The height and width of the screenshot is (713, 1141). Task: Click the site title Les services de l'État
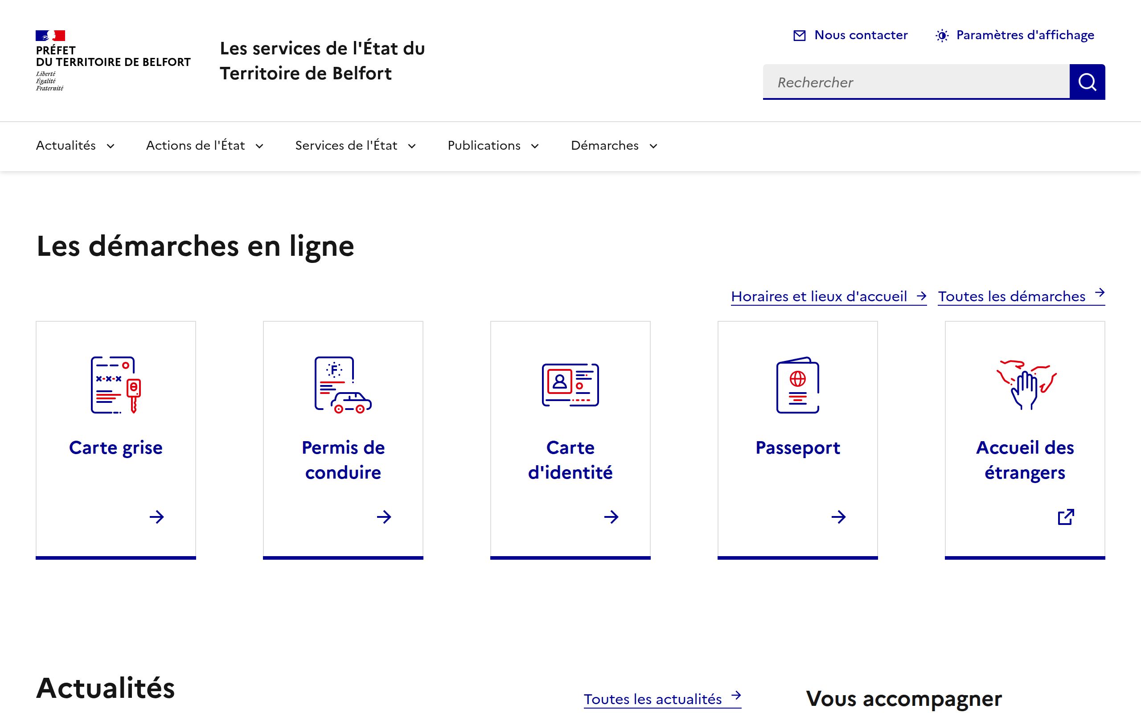[x=323, y=61]
